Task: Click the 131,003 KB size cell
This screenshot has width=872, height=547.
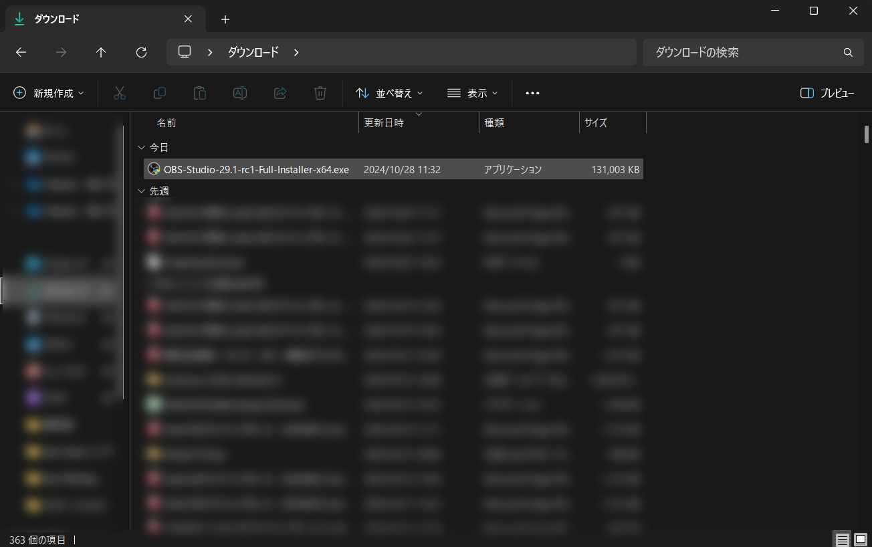Action: pos(615,170)
